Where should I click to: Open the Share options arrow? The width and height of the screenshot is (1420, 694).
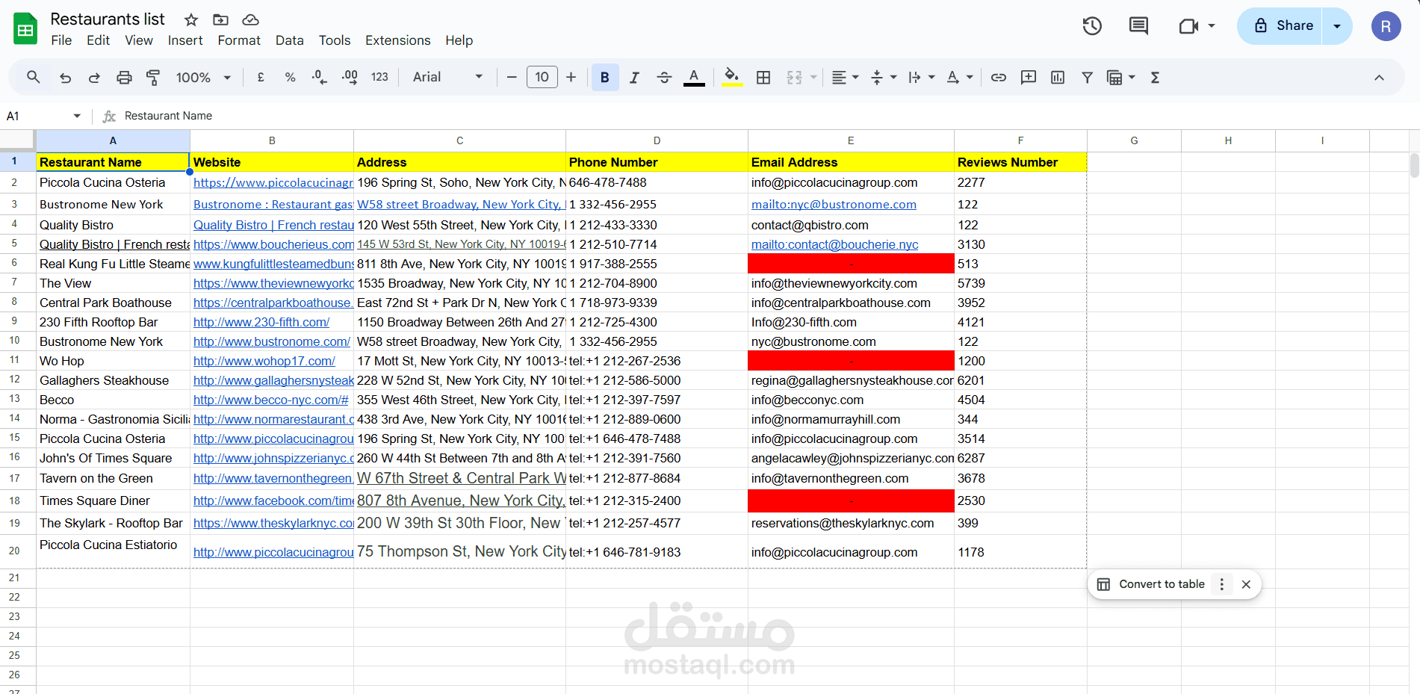[1337, 26]
